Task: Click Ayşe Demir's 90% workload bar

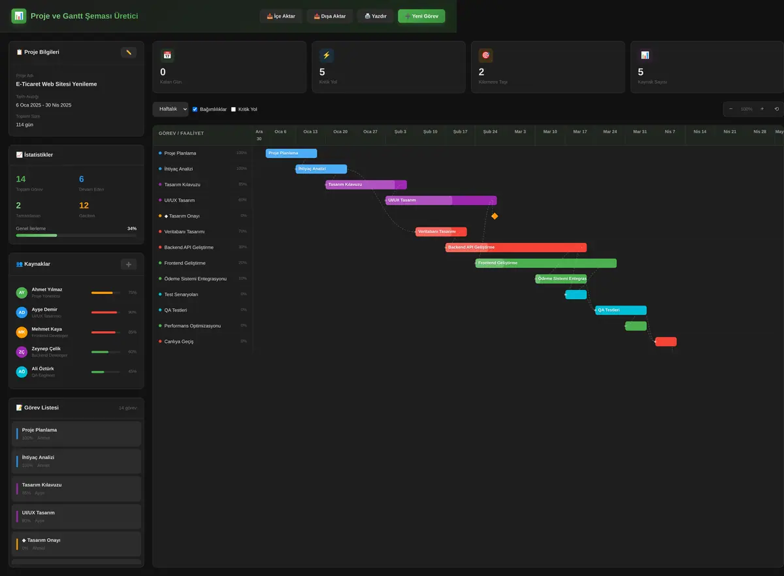Action: [106, 312]
